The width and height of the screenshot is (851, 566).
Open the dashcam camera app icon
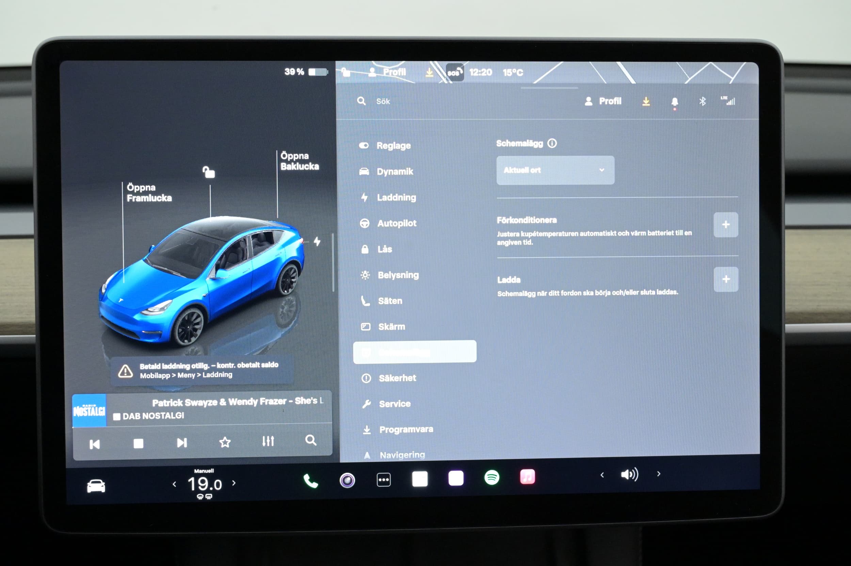347,480
